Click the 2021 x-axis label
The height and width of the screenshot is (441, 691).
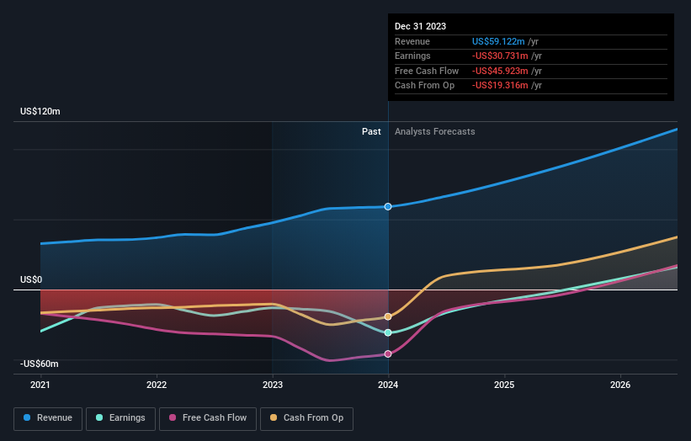tap(40, 385)
